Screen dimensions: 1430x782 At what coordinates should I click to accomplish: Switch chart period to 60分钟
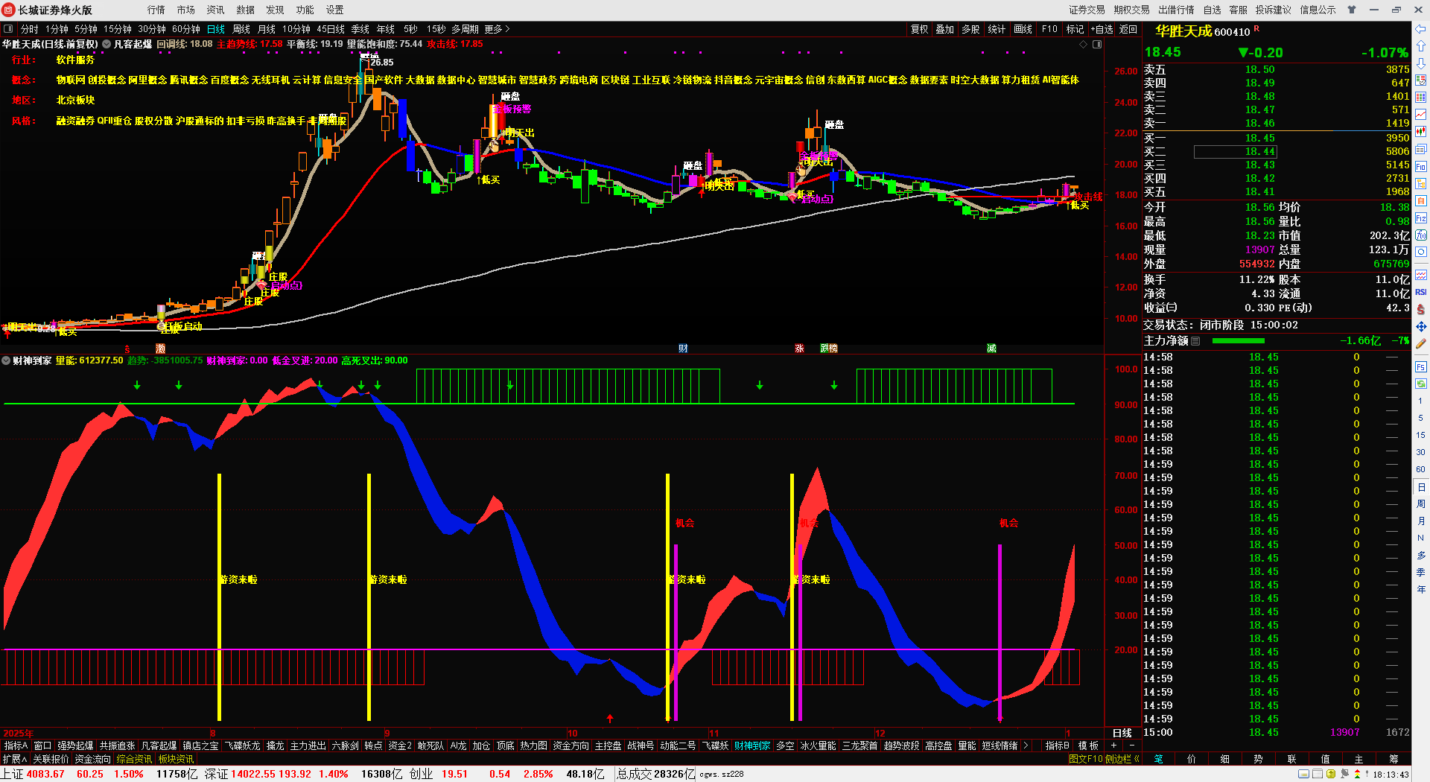click(x=186, y=29)
